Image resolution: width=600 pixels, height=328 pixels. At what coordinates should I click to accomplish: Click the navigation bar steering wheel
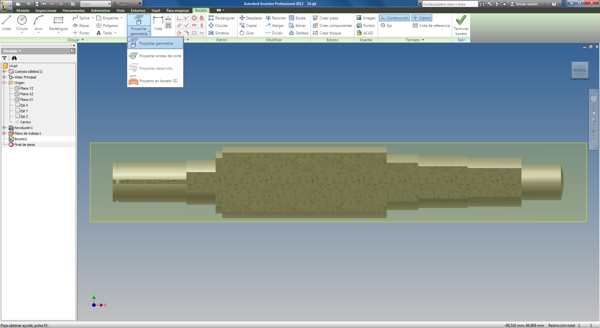594,99
